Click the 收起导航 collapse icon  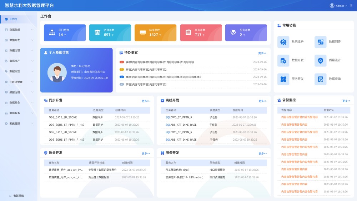coord(10,196)
